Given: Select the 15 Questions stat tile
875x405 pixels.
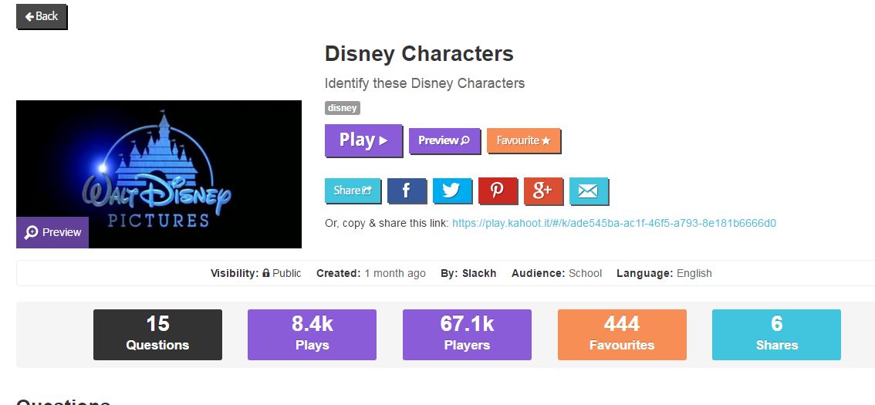Looking at the screenshot, I should point(157,335).
